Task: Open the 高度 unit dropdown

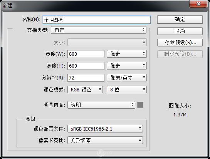Action: (x=127, y=66)
